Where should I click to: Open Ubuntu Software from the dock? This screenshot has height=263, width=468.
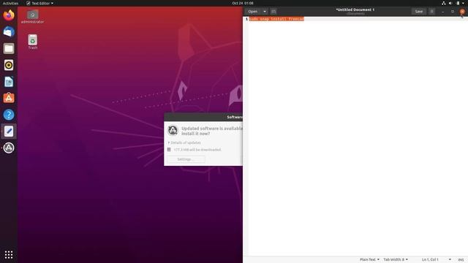(9, 98)
